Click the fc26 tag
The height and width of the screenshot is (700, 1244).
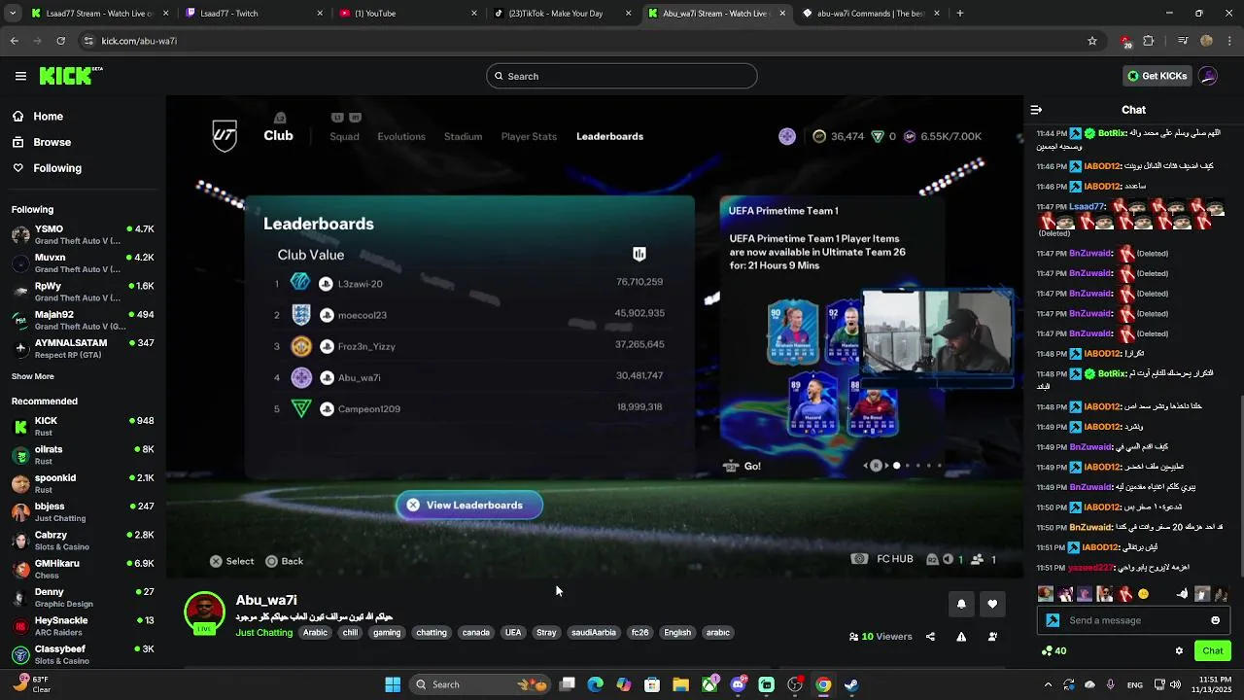pos(639,633)
